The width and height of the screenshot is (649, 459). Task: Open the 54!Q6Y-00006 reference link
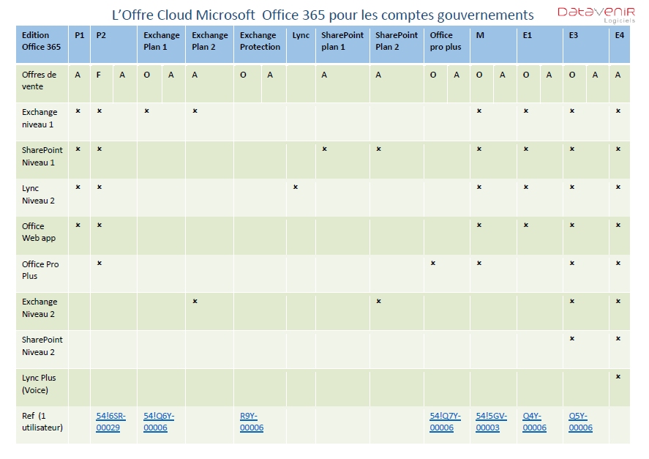[x=159, y=422]
